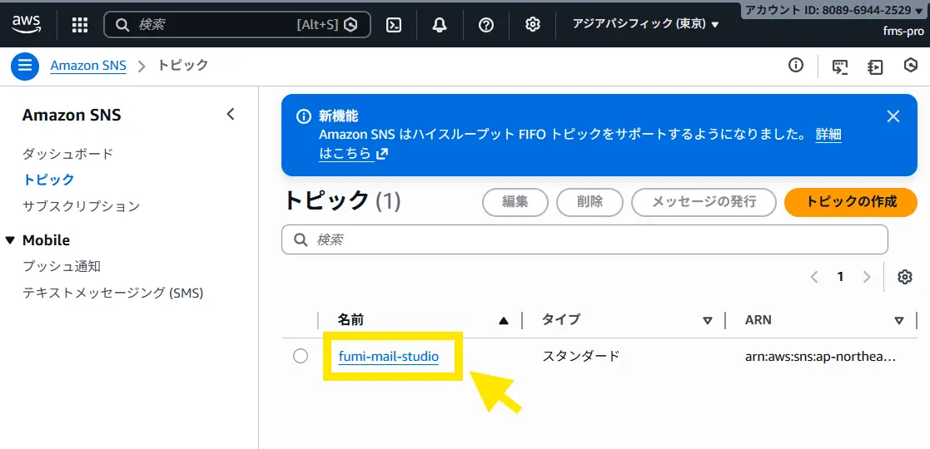This screenshot has height=449, width=930.
Task: Open the help question mark menu
Action: 486,25
